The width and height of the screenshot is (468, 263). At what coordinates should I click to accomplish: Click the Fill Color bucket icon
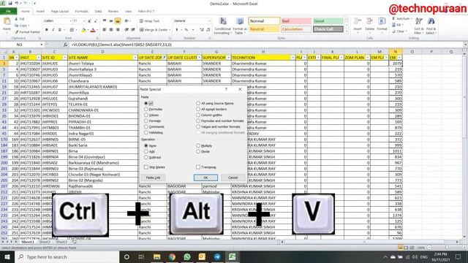point(83,30)
